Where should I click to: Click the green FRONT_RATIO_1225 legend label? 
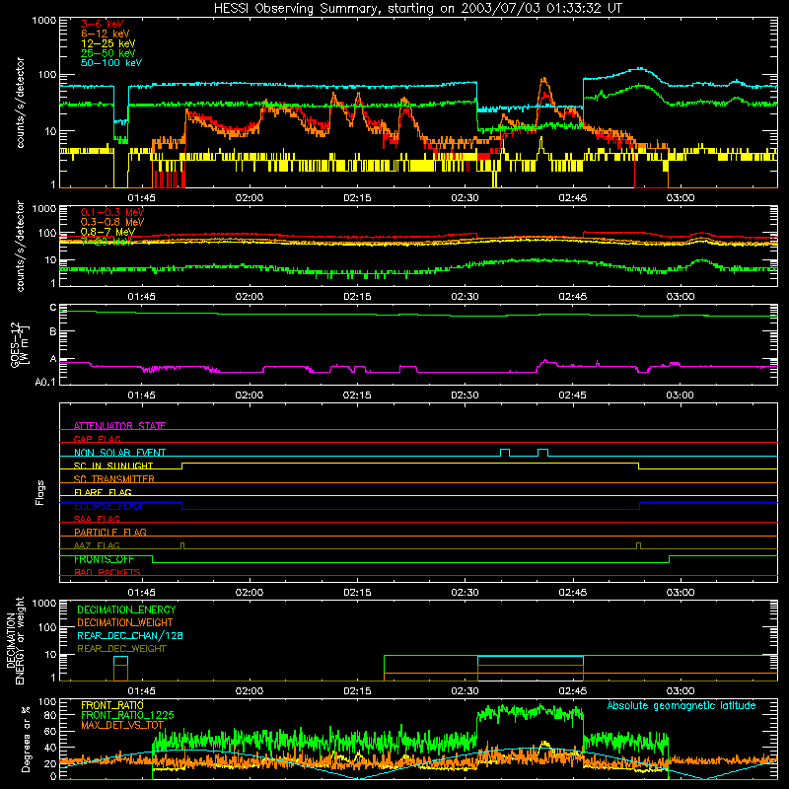pyautogui.click(x=127, y=715)
